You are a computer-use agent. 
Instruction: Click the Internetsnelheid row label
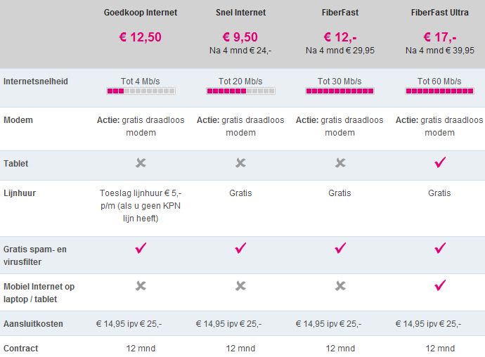pos(36,82)
